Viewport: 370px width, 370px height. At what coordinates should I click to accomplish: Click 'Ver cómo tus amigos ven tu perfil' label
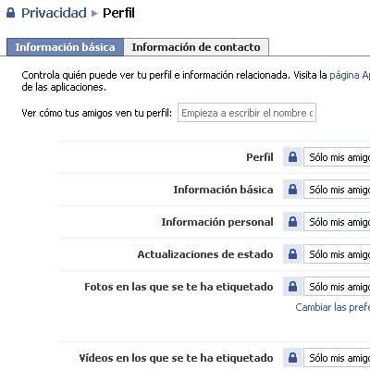96,113
